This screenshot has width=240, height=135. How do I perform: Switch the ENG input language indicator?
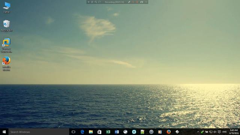pos(225,132)
